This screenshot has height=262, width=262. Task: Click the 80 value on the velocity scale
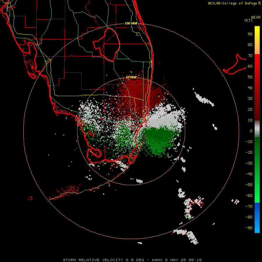click(x=250, y=45)
